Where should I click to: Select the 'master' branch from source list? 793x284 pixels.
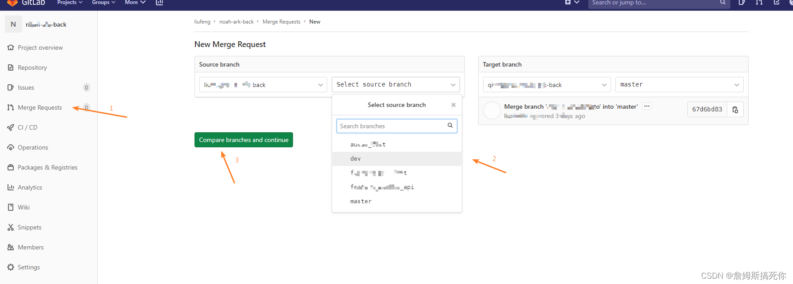coord(397,201)
